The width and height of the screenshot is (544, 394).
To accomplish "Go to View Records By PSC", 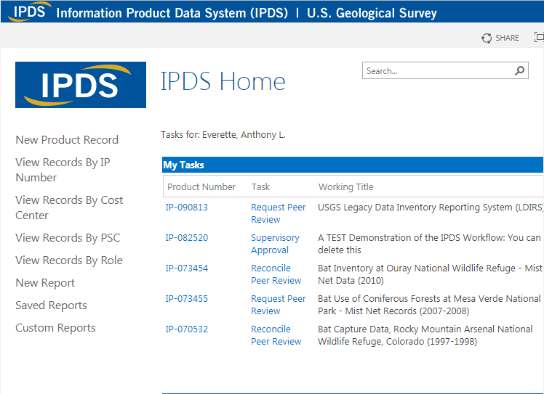I will click(x=68, y=238).
